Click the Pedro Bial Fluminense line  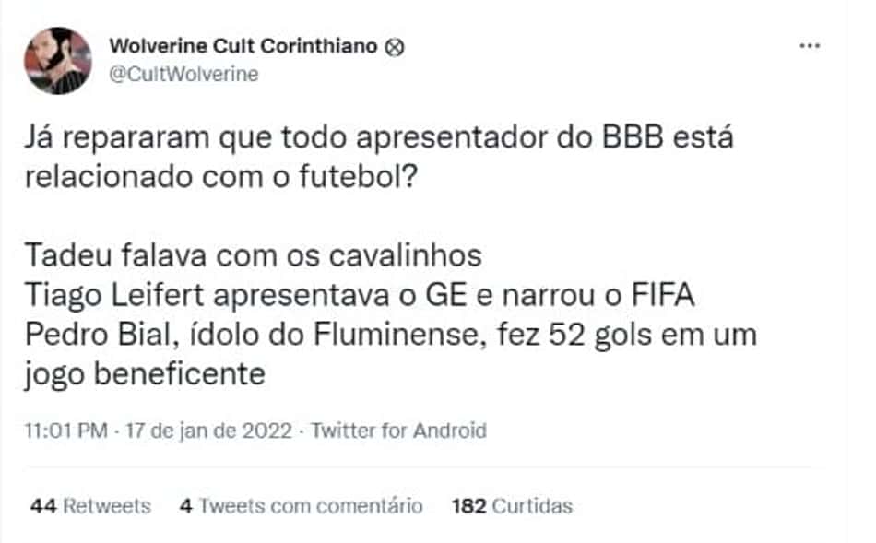[391, 335]
